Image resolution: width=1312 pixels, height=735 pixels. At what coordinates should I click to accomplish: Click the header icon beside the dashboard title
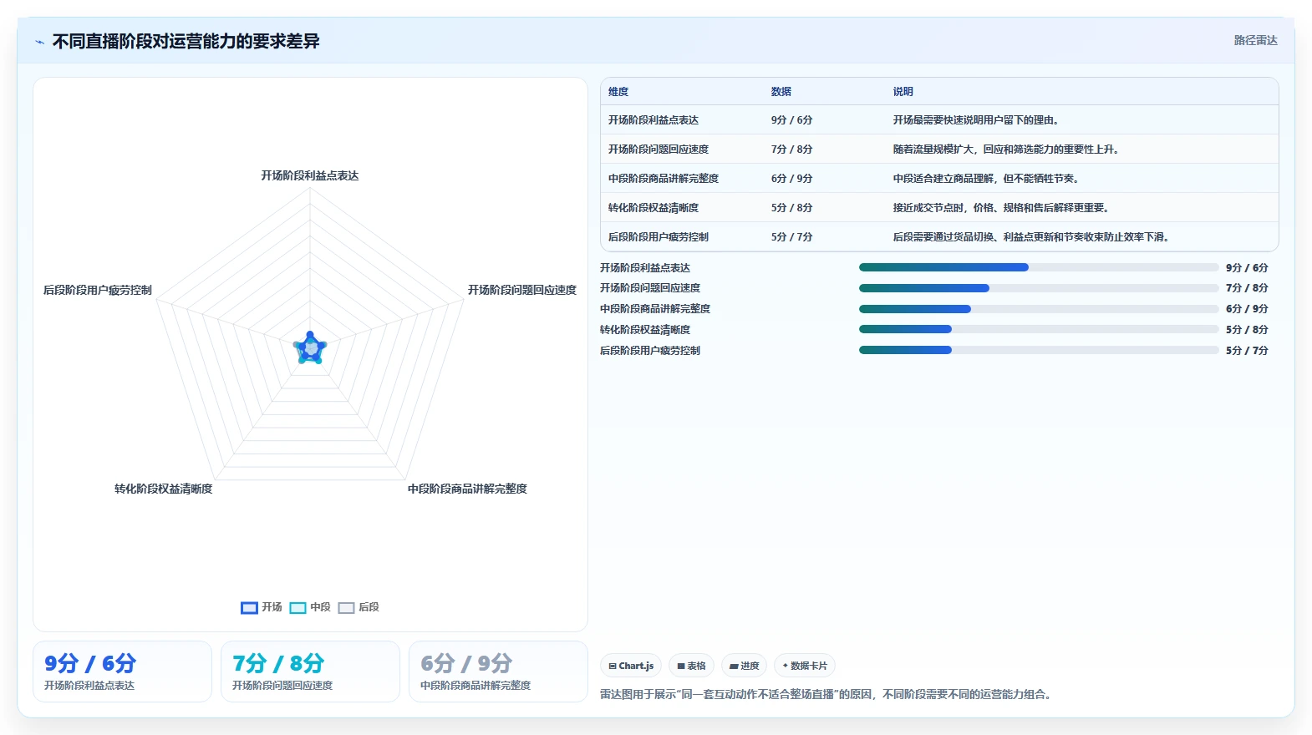point(39,42)
